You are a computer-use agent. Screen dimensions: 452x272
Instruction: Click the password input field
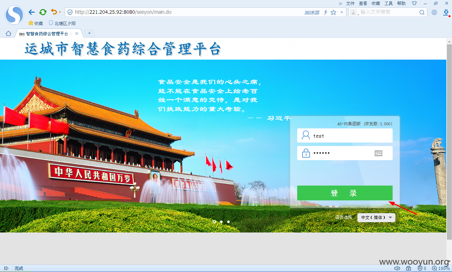[345, 153]
